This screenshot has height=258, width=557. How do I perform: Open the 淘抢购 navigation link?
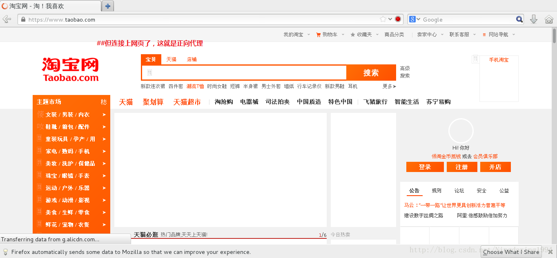224,102
